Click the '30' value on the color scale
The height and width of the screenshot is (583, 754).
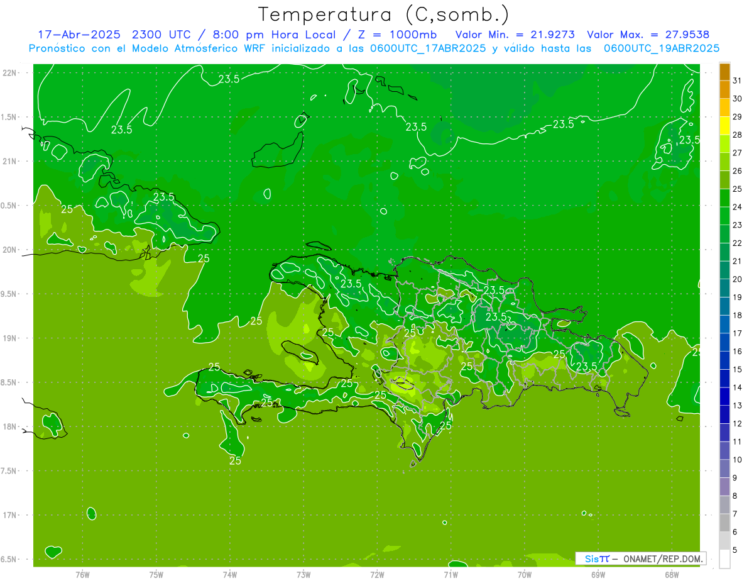tap(737, 99)
